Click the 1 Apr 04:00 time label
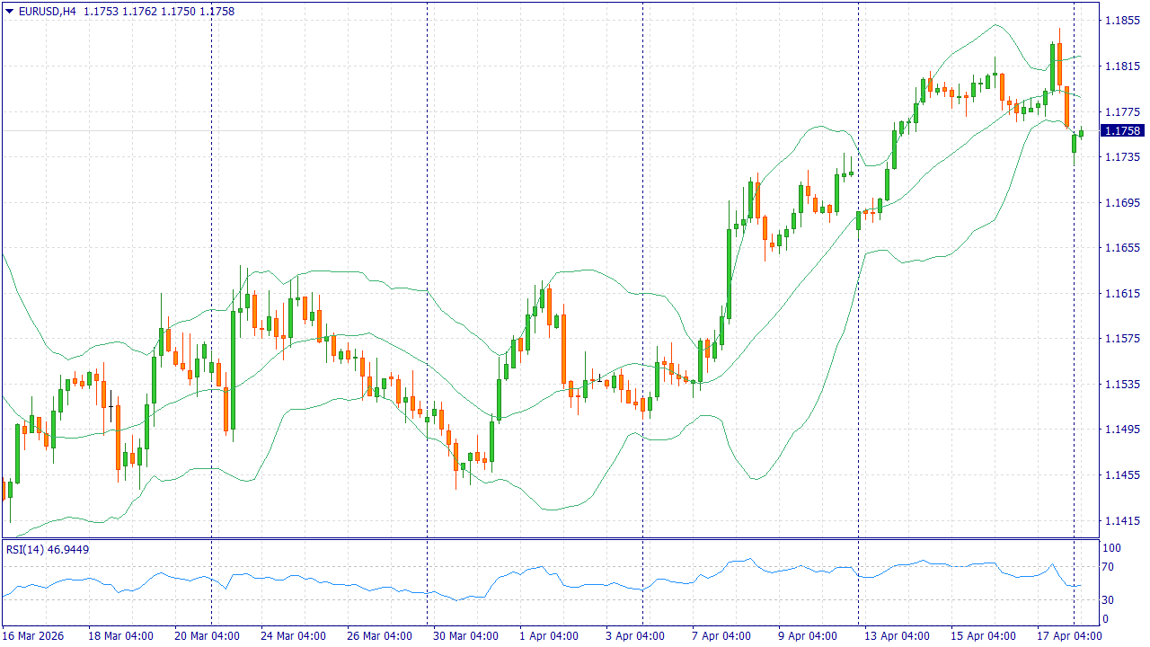Image resolution: width=1150 pixels, height=647 pixels. tap(547, 636)
